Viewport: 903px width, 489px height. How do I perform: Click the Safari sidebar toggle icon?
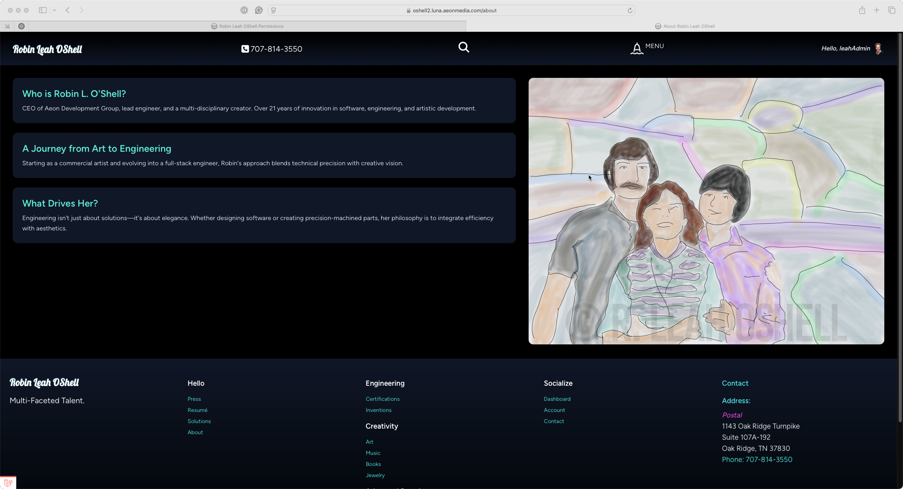[43, 10]
